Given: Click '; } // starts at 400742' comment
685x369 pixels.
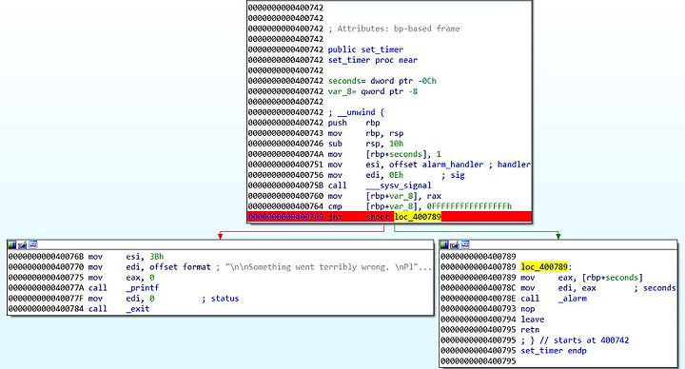Looking at the screenshot, I should click(575, 340).
